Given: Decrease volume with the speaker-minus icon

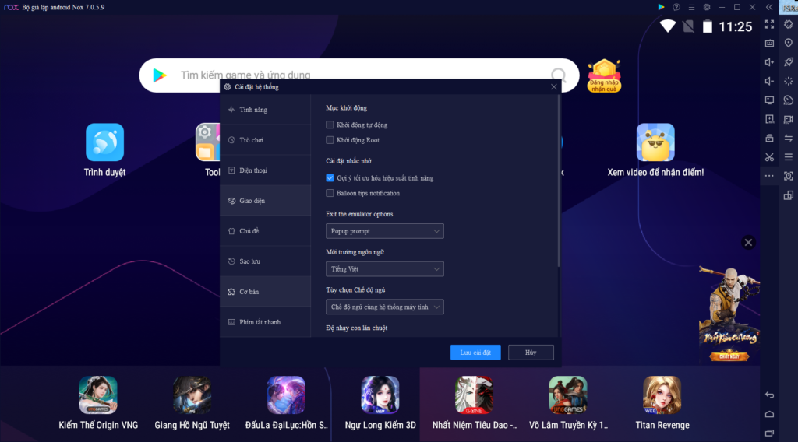Looking at the screenshot, I should point(769,81).
